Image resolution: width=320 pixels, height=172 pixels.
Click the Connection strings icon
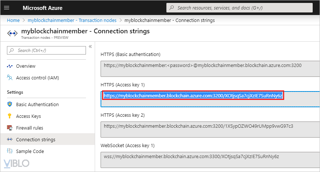pos(10,139)
